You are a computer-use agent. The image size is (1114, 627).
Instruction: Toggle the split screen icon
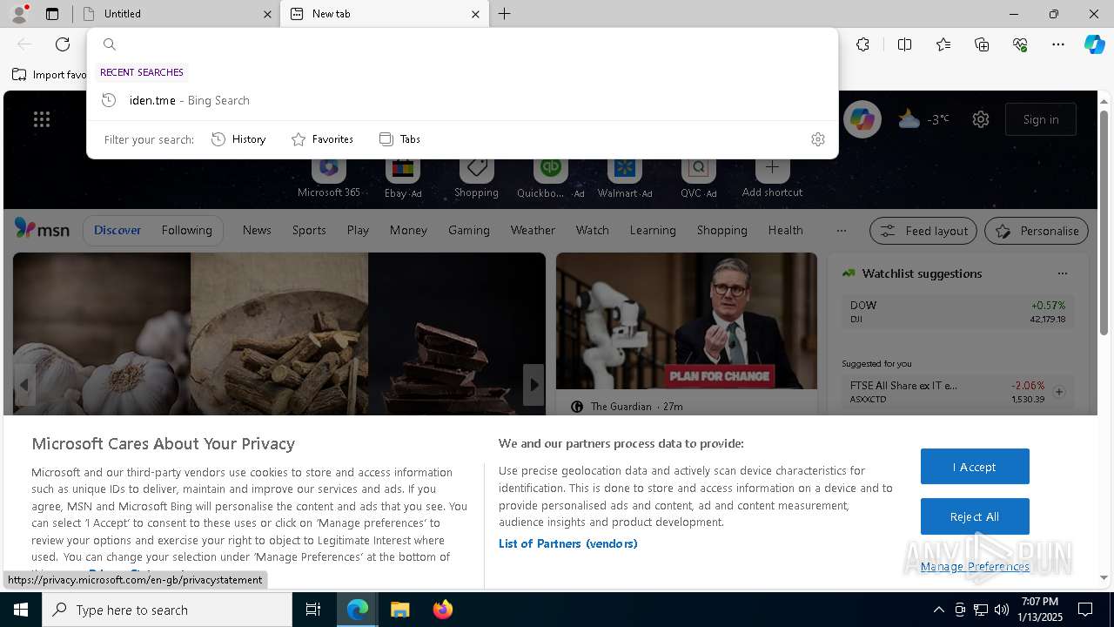tap(904, 44)
